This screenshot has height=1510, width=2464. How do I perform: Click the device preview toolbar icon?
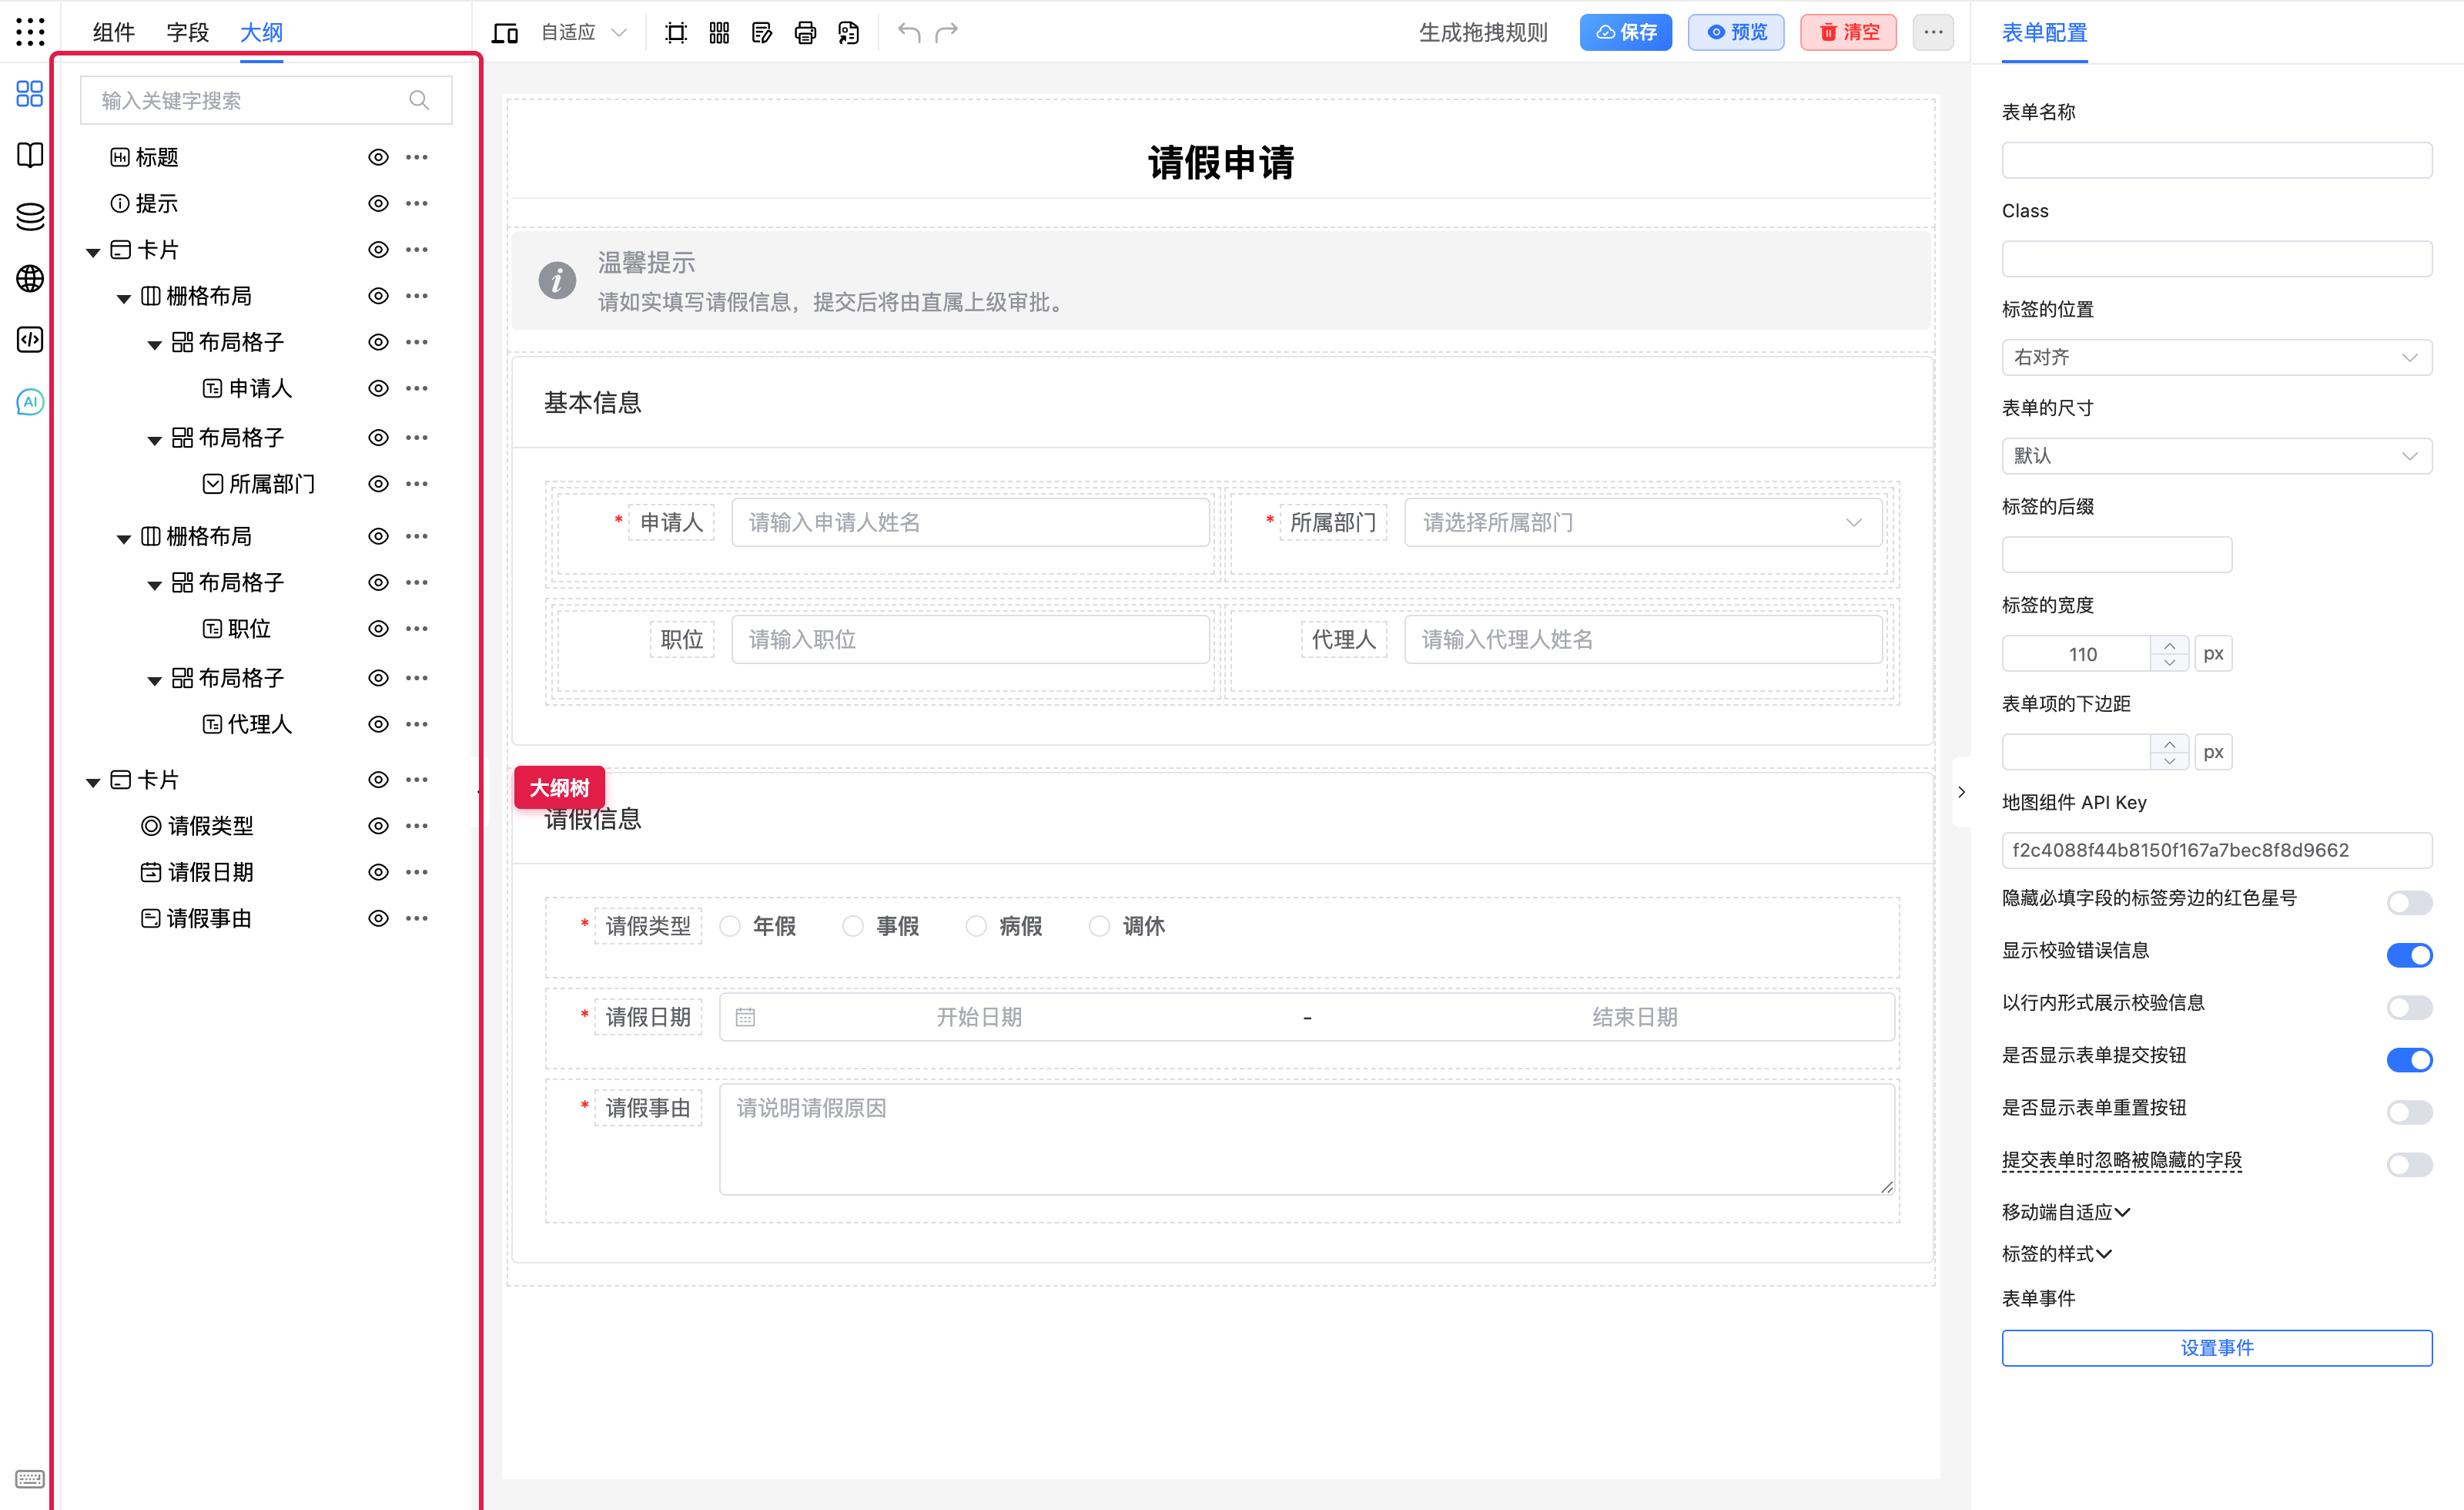tap(505, 33)
